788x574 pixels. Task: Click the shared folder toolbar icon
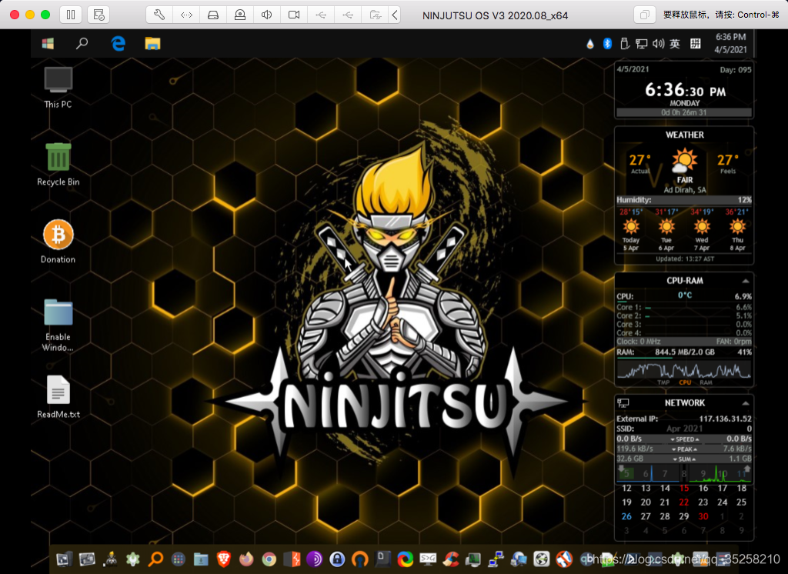point(375,15)
